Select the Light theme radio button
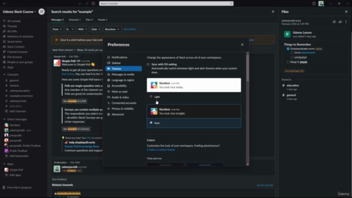The width and height of the screenshot is (352, 198). click(151, 97)
